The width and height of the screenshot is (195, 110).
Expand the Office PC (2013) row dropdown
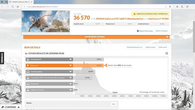[70, 90]
